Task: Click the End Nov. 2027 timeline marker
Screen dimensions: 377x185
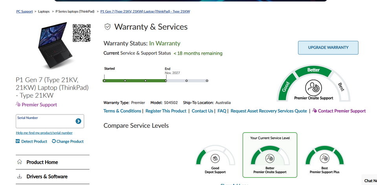Action: point(166,81)
